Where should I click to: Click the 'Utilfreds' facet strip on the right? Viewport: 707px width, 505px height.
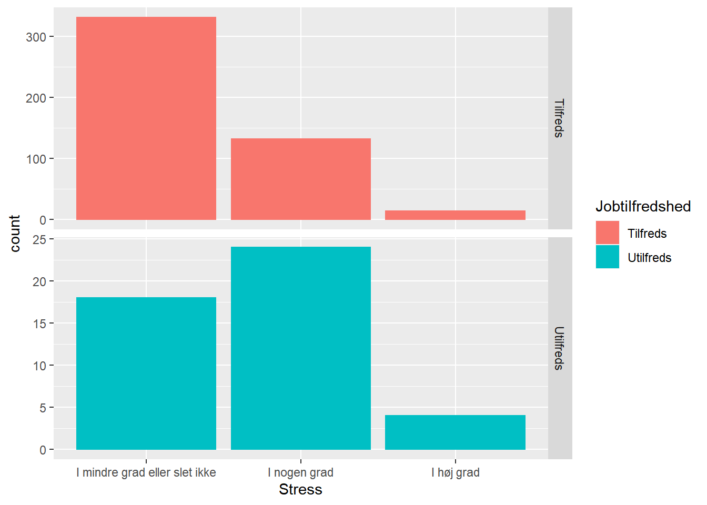coord(560,348)
